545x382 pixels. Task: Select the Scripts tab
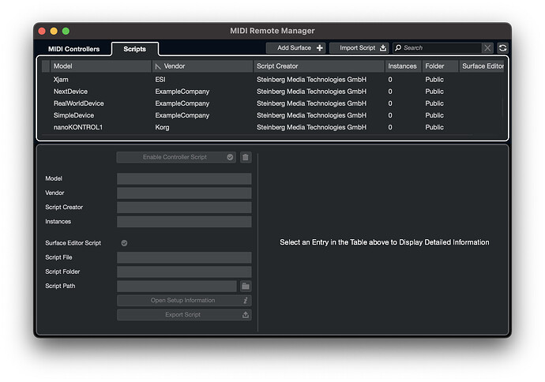[135, 49]
